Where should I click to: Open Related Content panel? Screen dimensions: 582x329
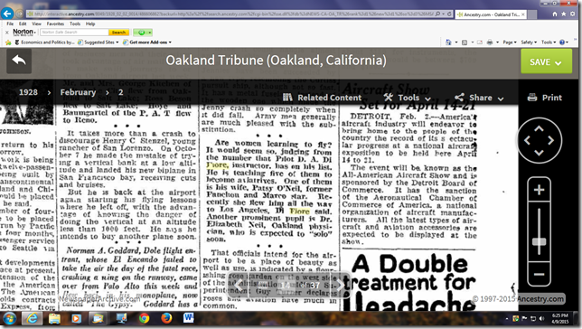pos(322,98)
